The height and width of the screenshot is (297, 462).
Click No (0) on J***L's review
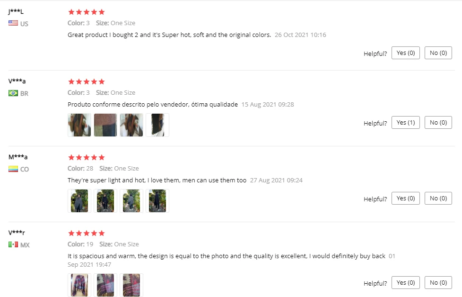(x=438, y=53)
